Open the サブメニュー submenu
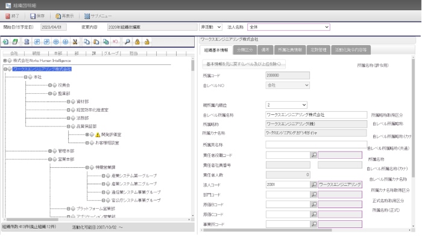This screenshot has width=422, height=237. coord(98,16)
